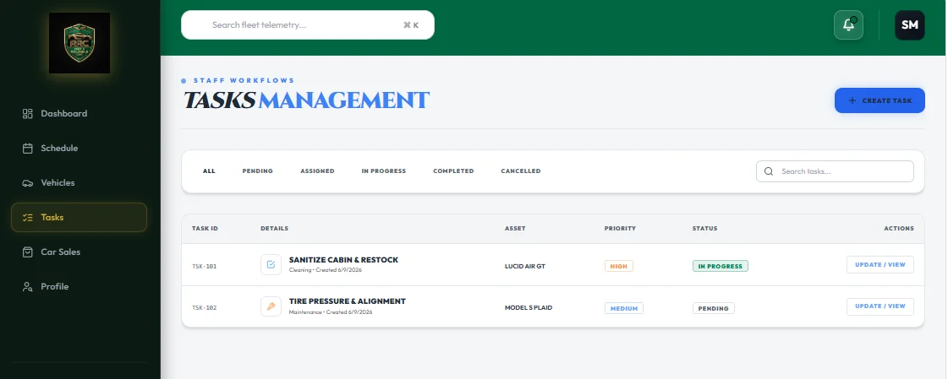The width and height of the screenshot is (948, 379).
Task: Select the ALL filter tab
Action: pos(209,171)
